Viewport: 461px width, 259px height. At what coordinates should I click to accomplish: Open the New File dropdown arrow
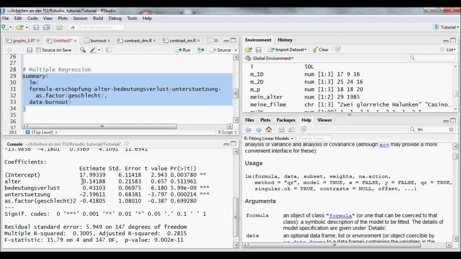[10, 27]
